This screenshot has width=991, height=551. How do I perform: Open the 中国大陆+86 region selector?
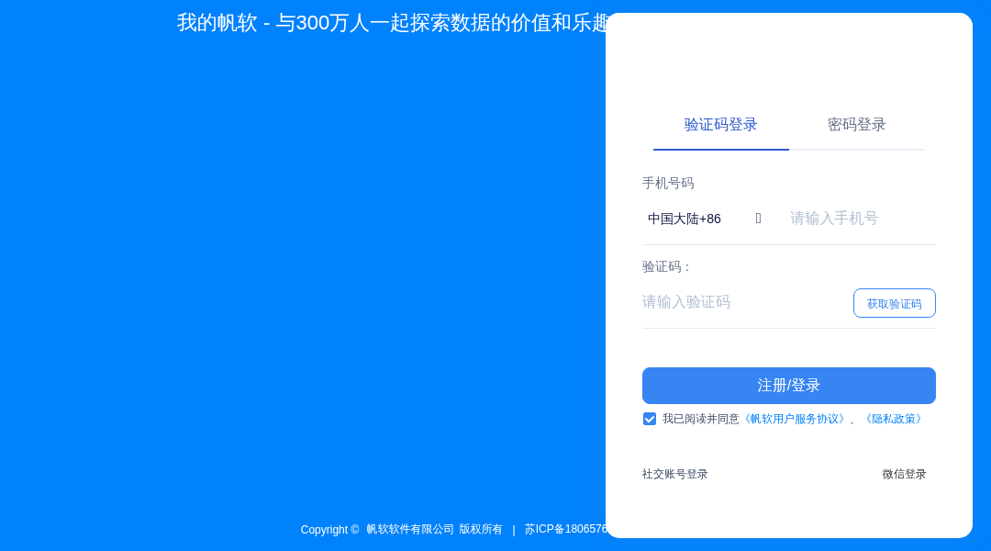pyautogui.click(x=684, y=219)
